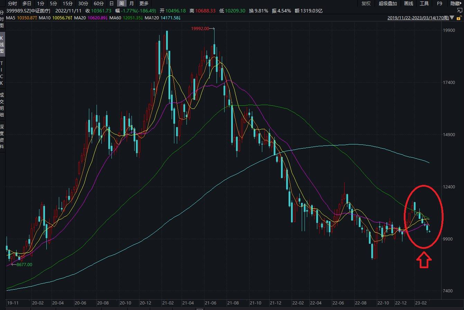Click the 2019/11/22-2023/03/14 date range link
This screenshot has width=464, height=310.
tap(419, 18)
